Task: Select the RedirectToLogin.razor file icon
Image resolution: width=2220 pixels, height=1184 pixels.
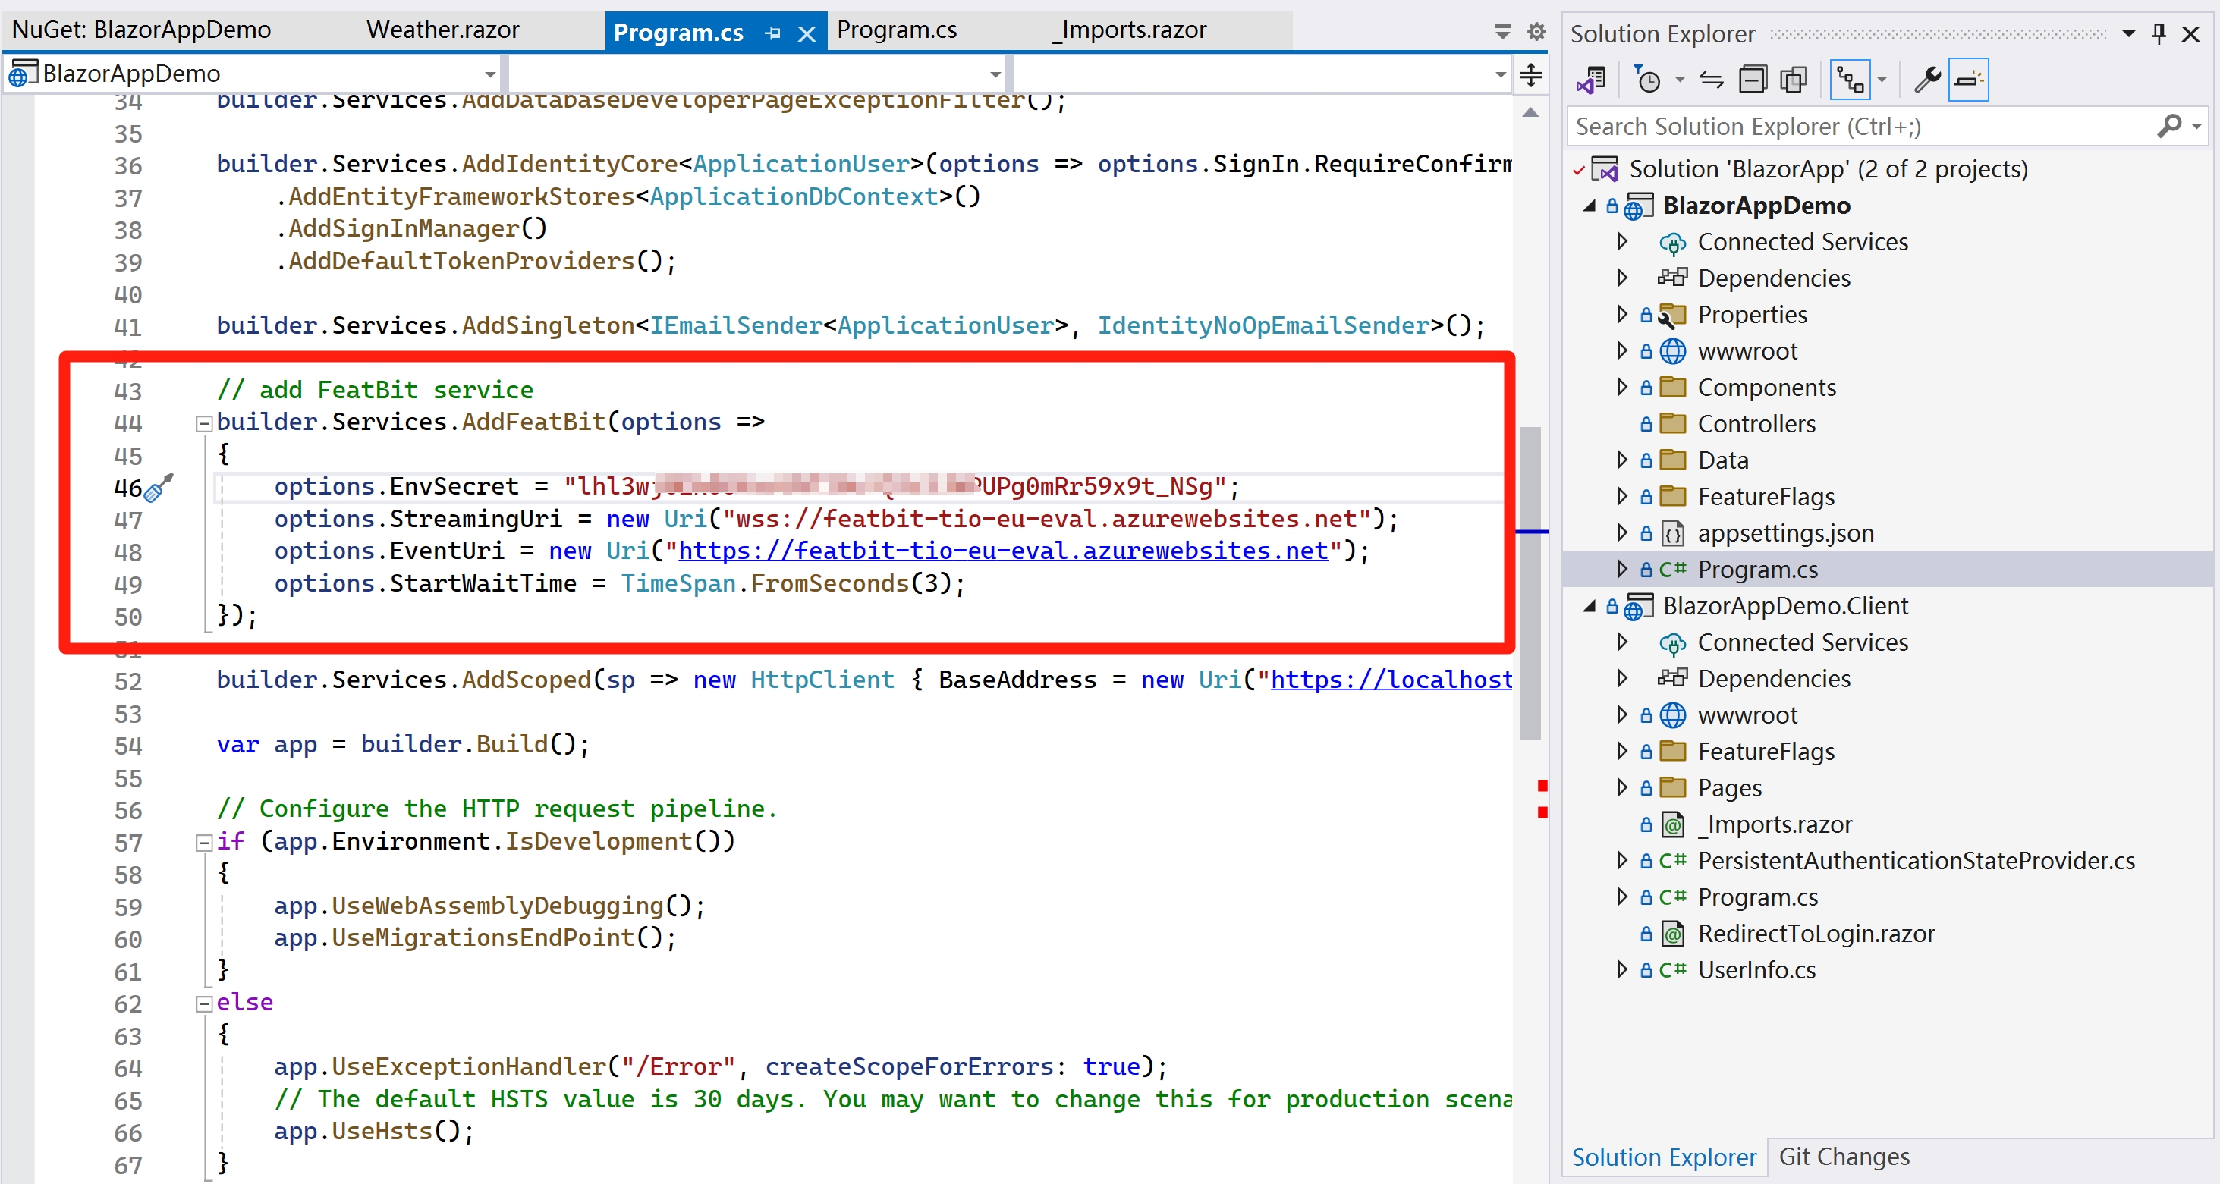Action: point(1673,934)
